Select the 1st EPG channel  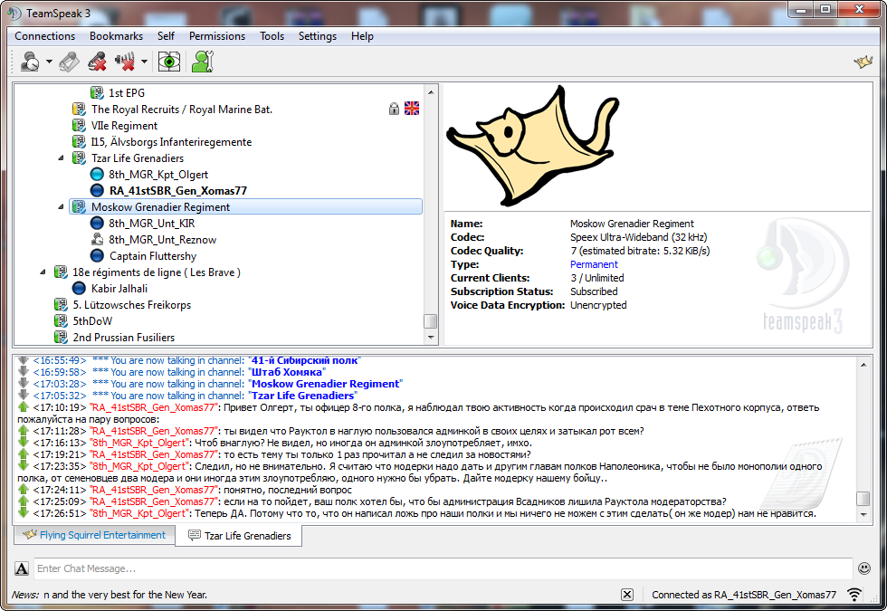[x=127, y=92]
